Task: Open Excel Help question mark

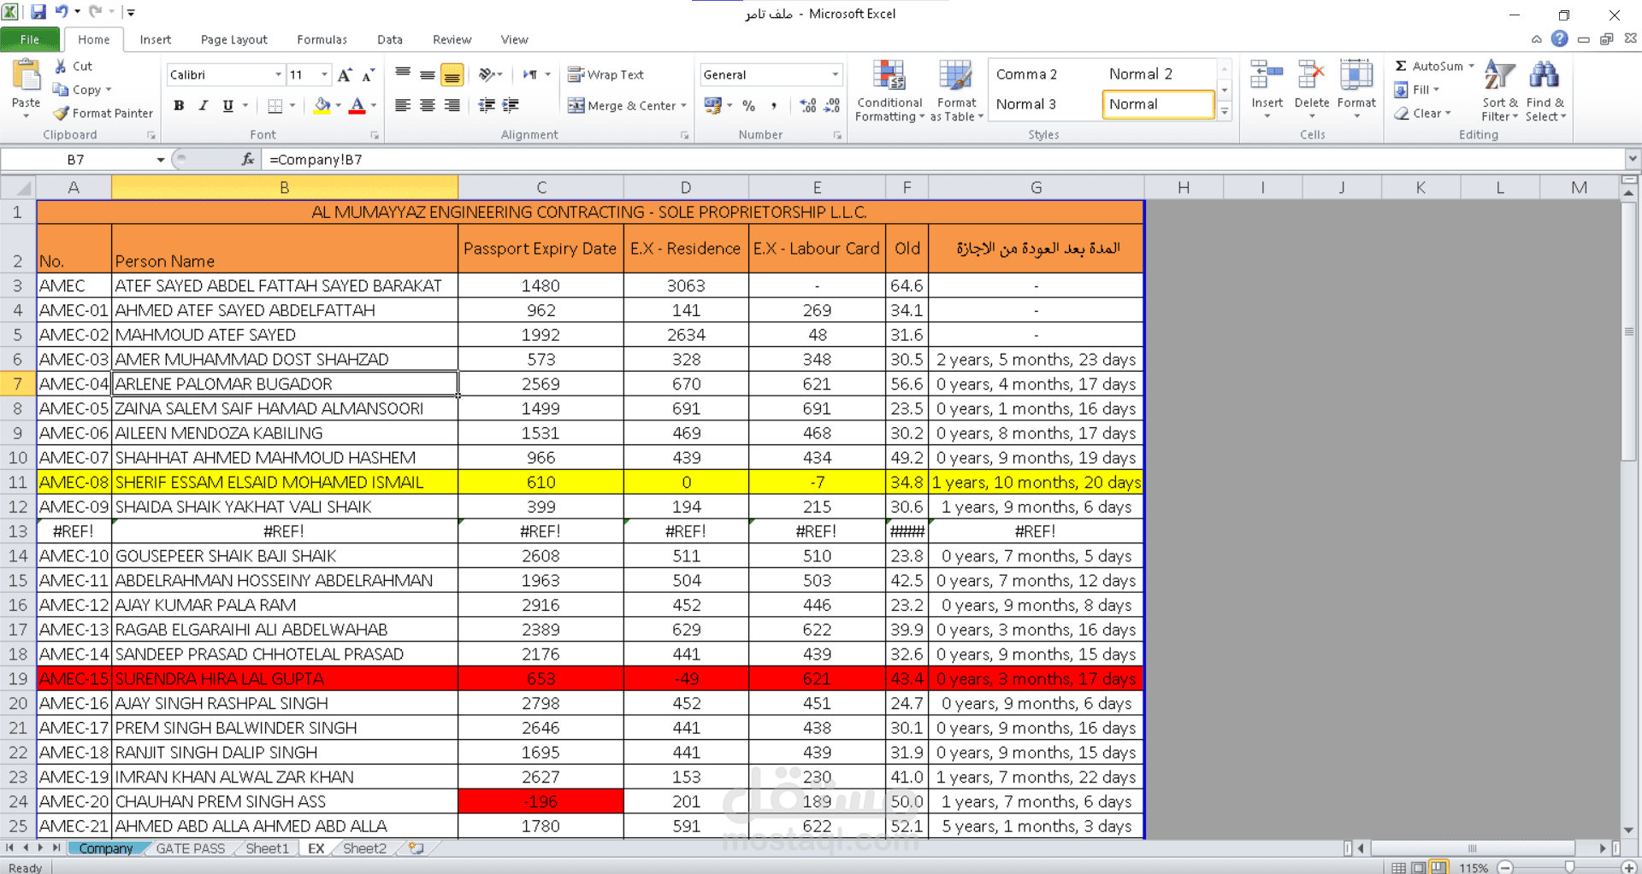Action: click(x=1560, y=39)
